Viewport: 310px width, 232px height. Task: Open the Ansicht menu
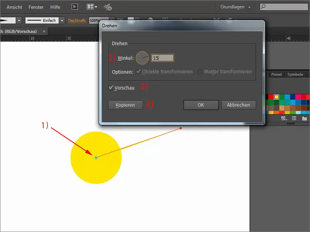14,7
